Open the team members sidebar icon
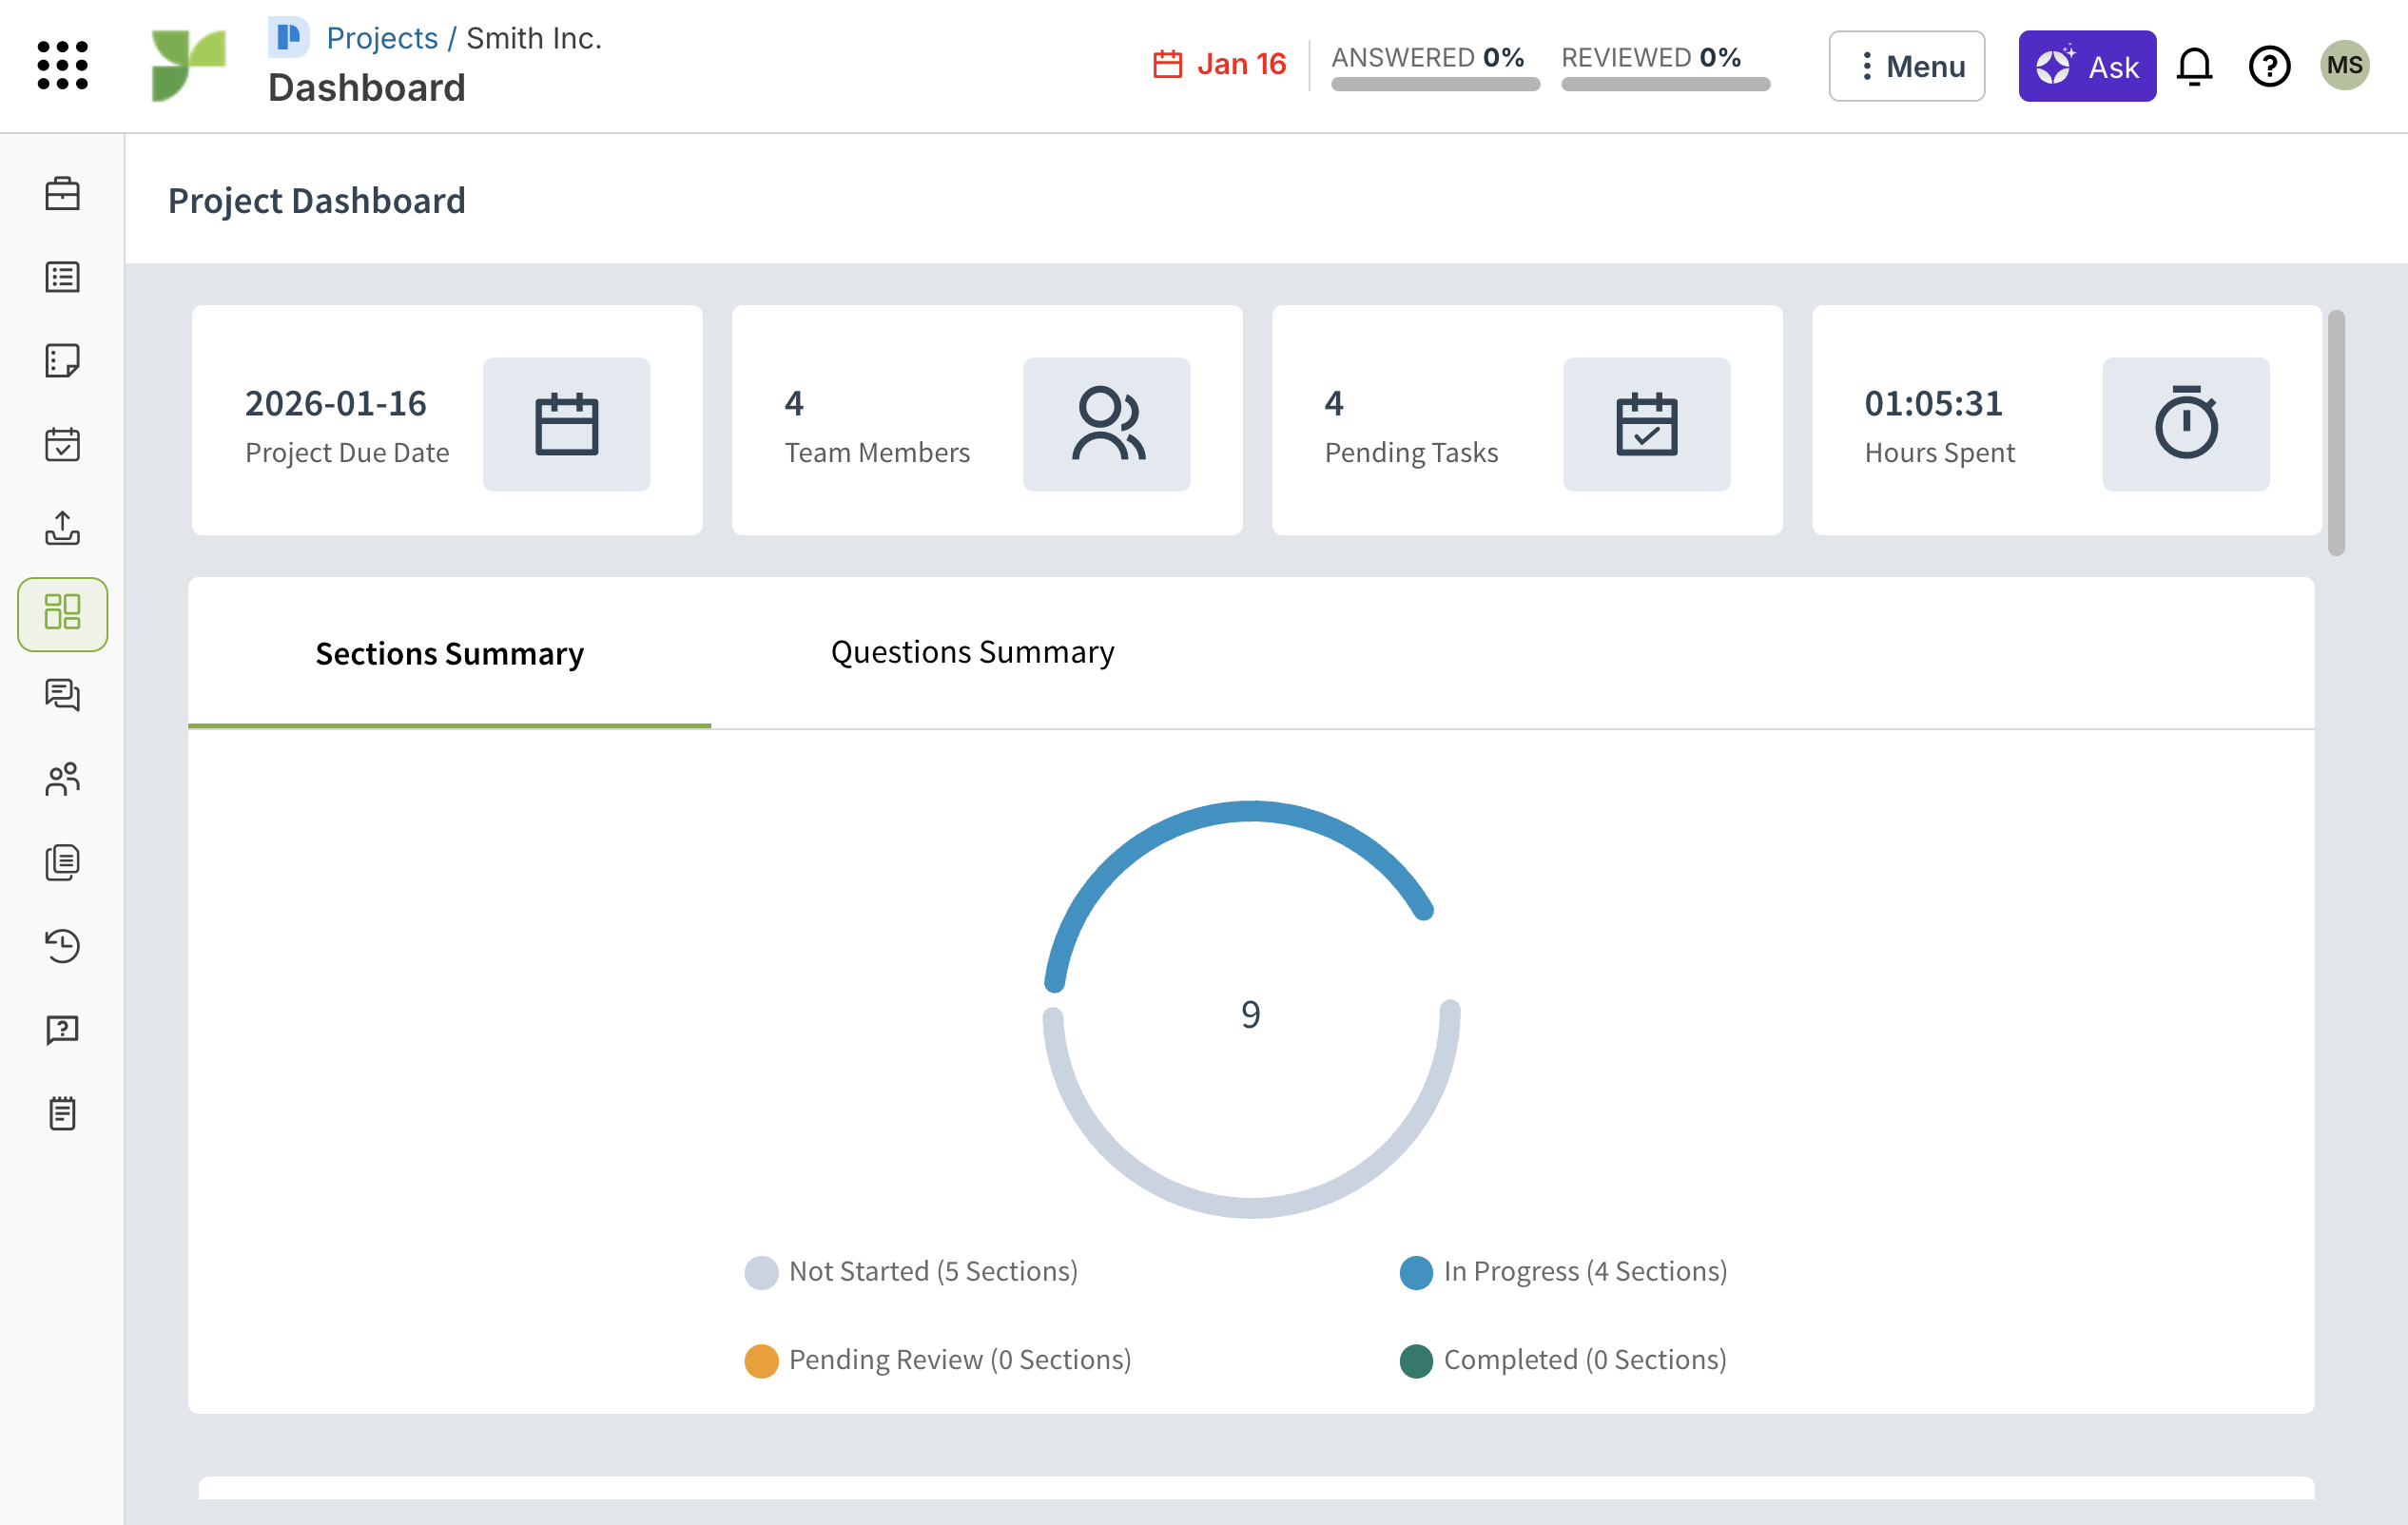Viewport: 2408px width, 1525px height. [62, 779]
